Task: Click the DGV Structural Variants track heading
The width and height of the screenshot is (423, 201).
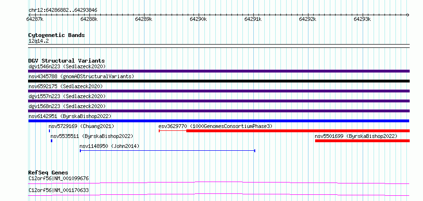Action: [67, 61]
